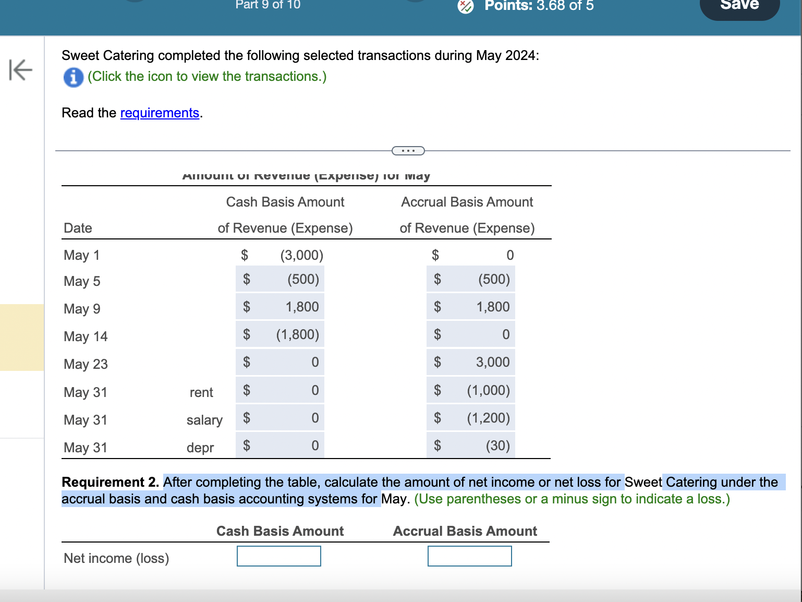Select May 23 Accrual Basis amount showing 3,000
The width and height of the screenshot is (802, 602).
pyautogui.click(x=470, y=362)
